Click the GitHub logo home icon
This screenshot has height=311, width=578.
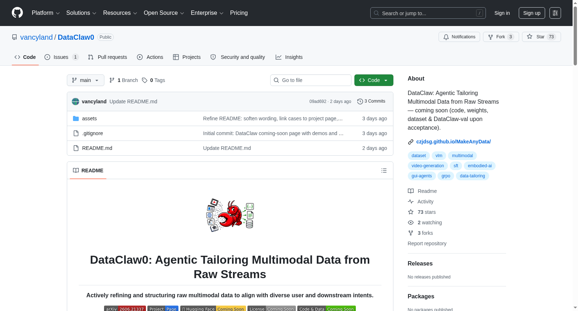coord(17,13)
